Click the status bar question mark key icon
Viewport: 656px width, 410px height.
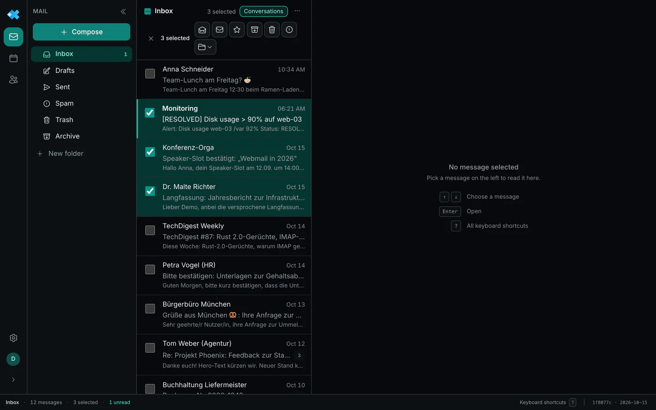[573, 402]
